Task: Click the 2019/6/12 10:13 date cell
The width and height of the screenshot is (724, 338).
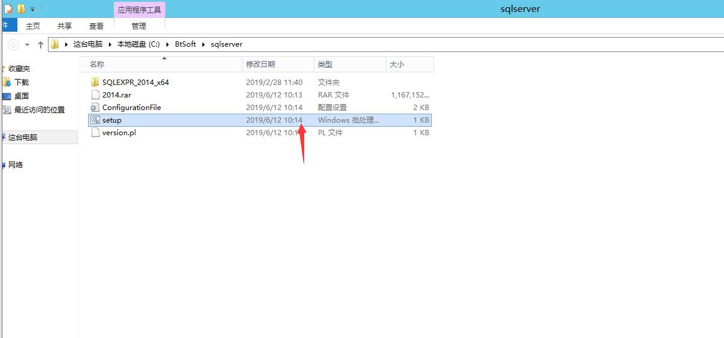Action: pos(274,95)
